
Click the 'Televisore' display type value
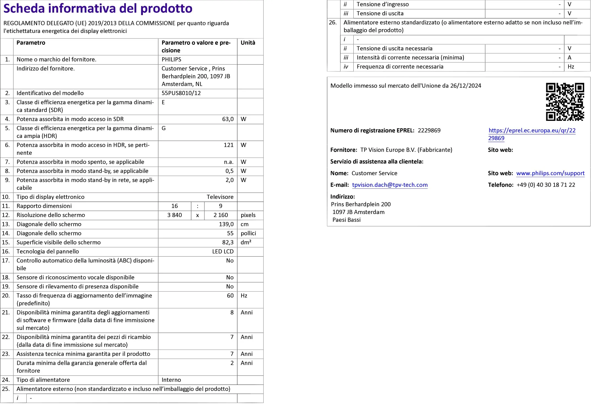[x=220, y=197]
